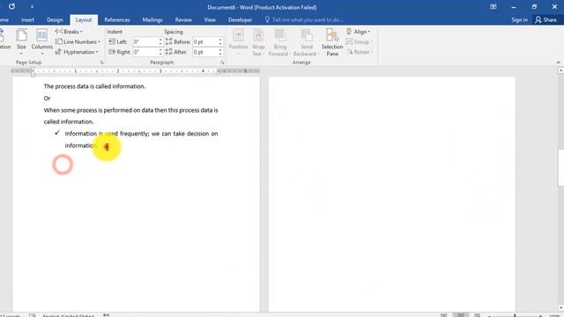Screen dimensions: 564x317
Task: Click the Send Backward dropdown arrow
Action: coord(318,54)
